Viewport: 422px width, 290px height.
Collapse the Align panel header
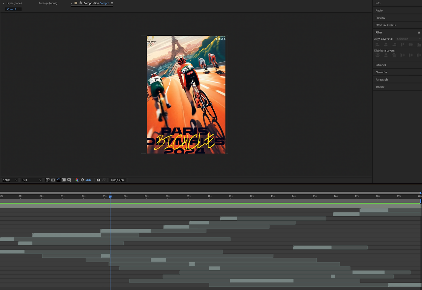point(379,32)
